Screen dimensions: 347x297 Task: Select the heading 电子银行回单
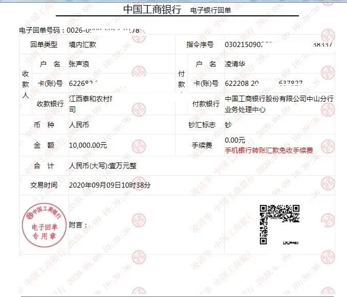[x=211, y=10]
